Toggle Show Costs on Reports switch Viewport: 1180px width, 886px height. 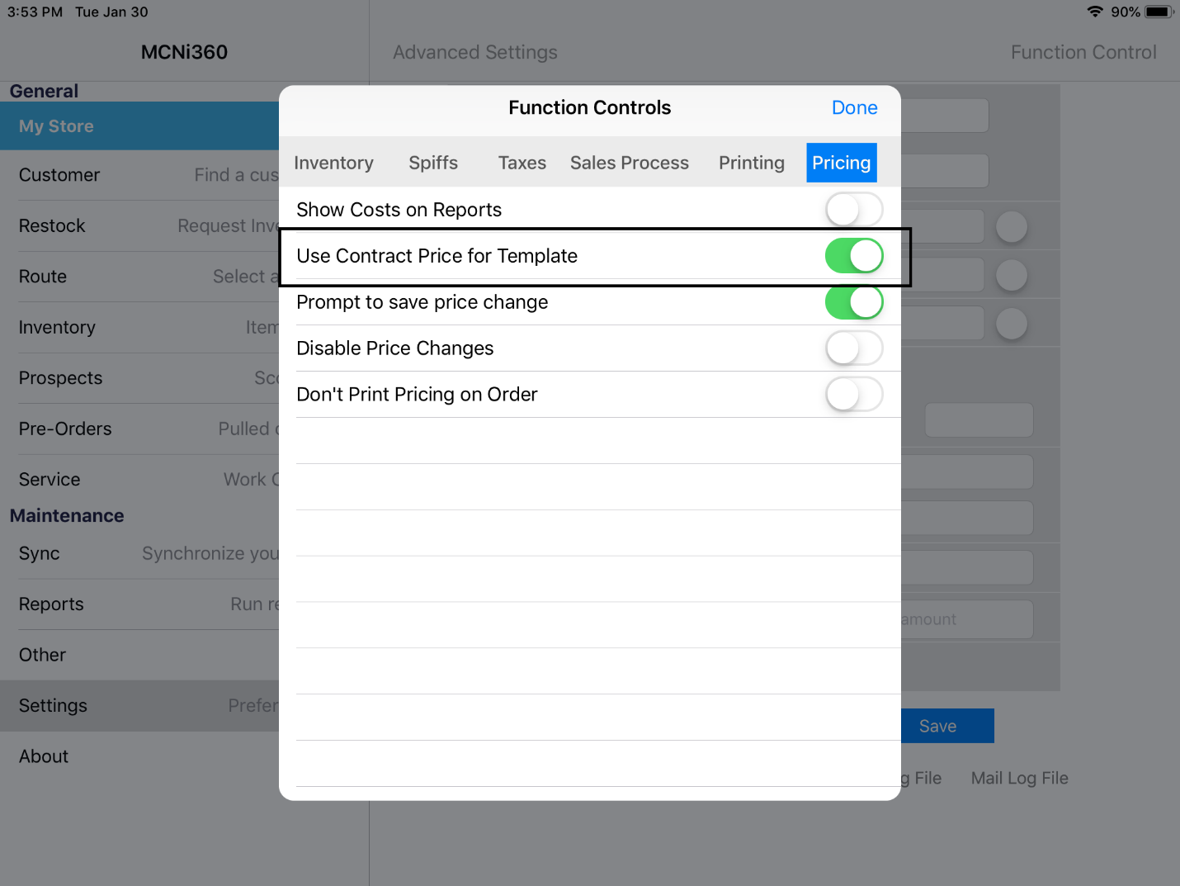(x=853, y=210)
